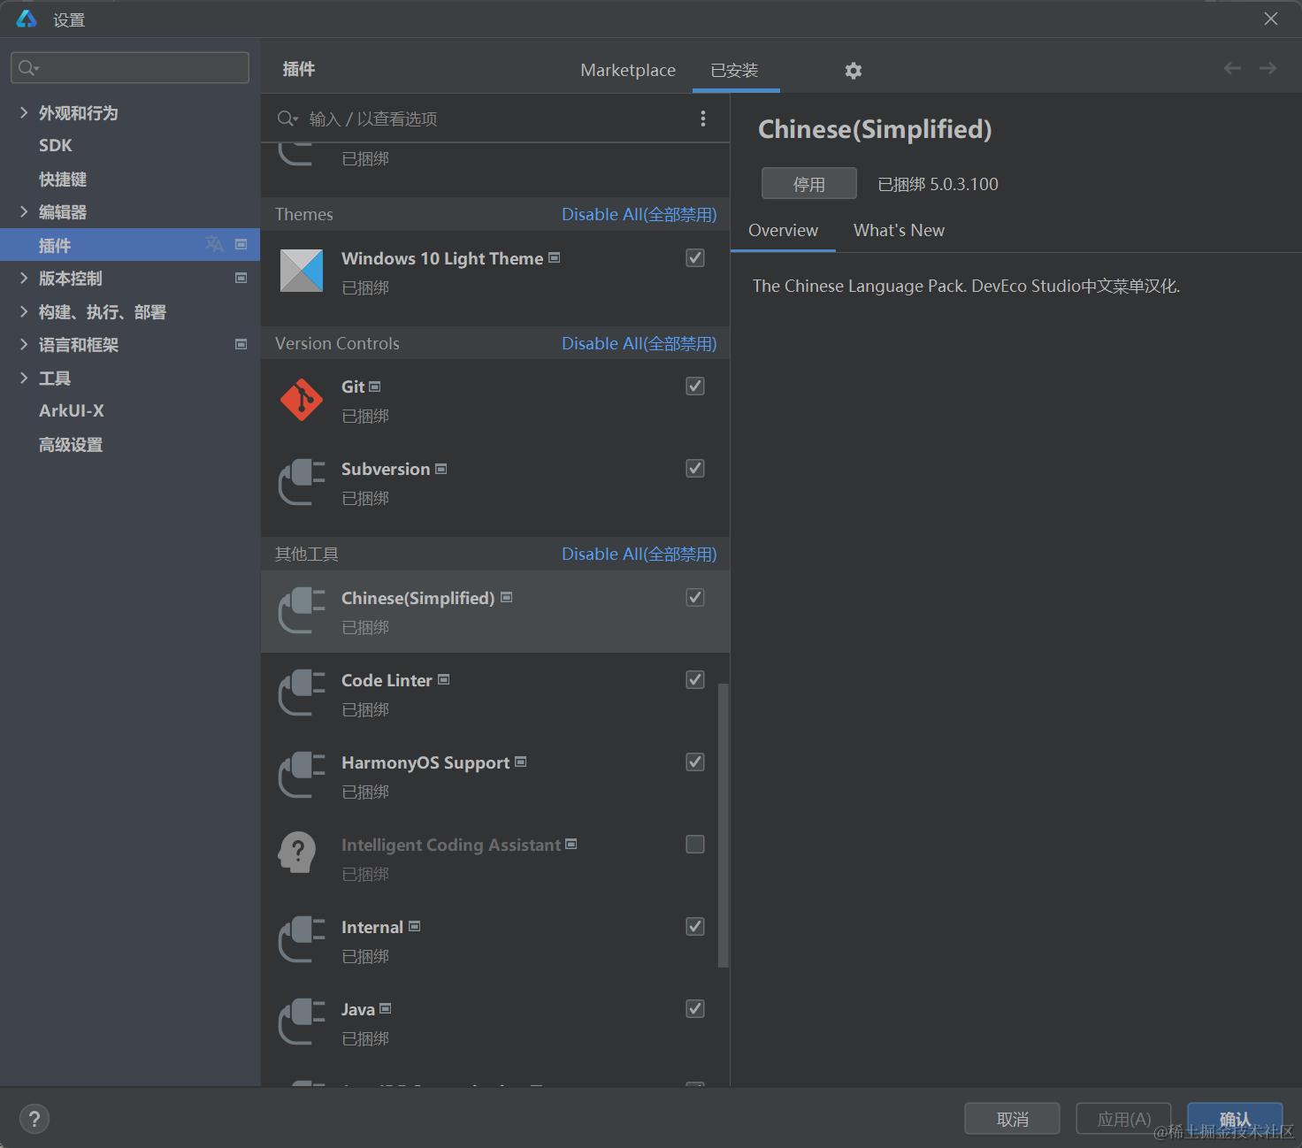Switch to the 已安装 tab
The height and width of the screenshot is (1148, 1302).
point(734,70)
